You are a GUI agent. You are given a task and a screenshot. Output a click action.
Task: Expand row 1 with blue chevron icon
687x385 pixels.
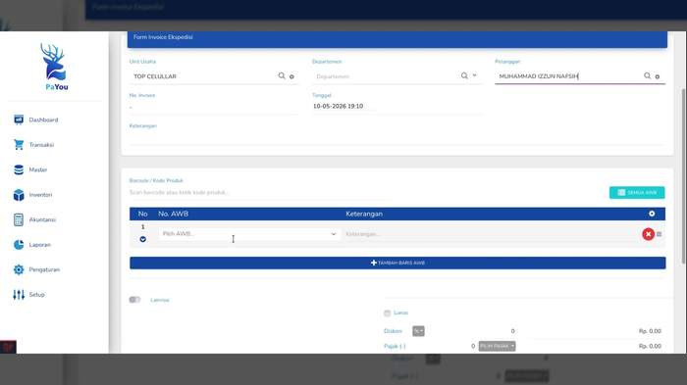[x=143, y=239]
